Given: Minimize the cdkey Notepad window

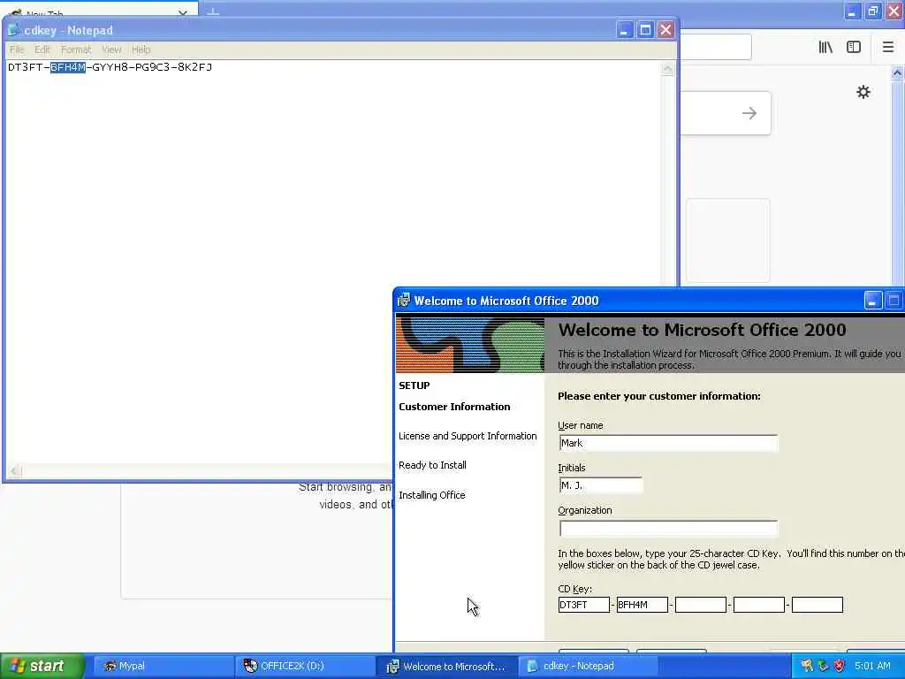Looking at the screenshot, I should point(625,30).
